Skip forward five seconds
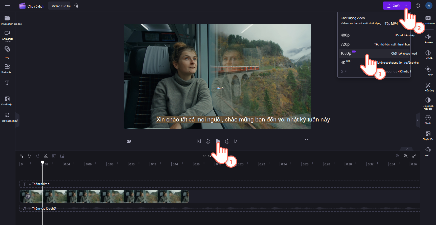The width and height of the screenshot is (436, 225). (x=227, y=141)
